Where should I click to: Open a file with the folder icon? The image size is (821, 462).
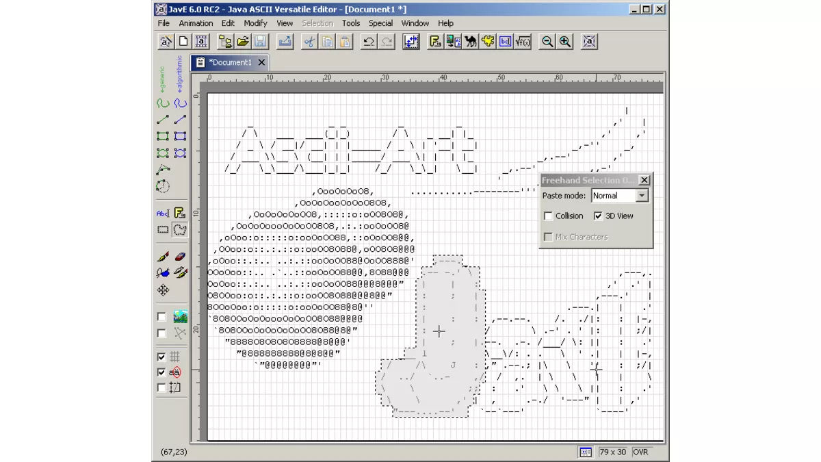pyautogui.click(x=244, y=42)
